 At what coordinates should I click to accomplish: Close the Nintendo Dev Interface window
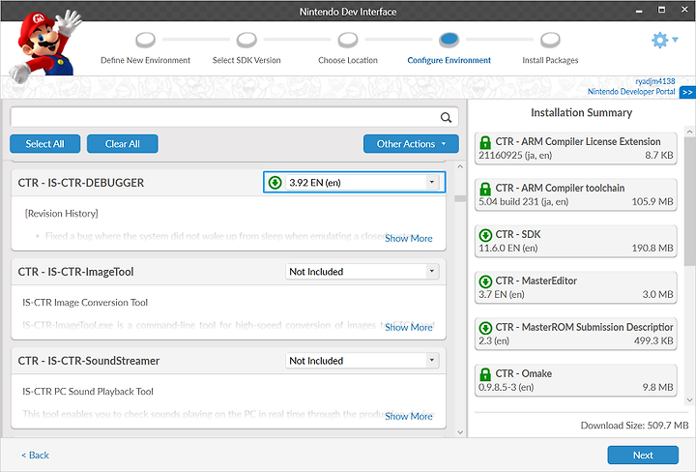[x=684, y=10]
